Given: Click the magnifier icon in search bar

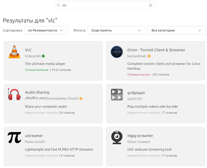Looking at the screenshot, I should coord(58,5).
